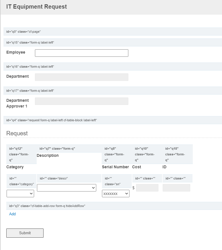Image resolution: width=222 pixels, height=250 pixels.
Task: Click the Submit button
Action: tap(25, 233)
